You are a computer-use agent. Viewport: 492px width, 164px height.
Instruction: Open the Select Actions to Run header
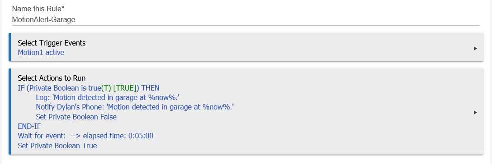pyautogui.click(x=52, y=78)
